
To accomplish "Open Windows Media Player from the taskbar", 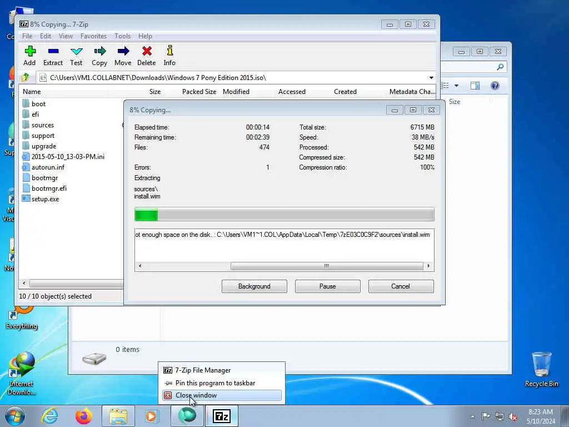I will 152,416.
